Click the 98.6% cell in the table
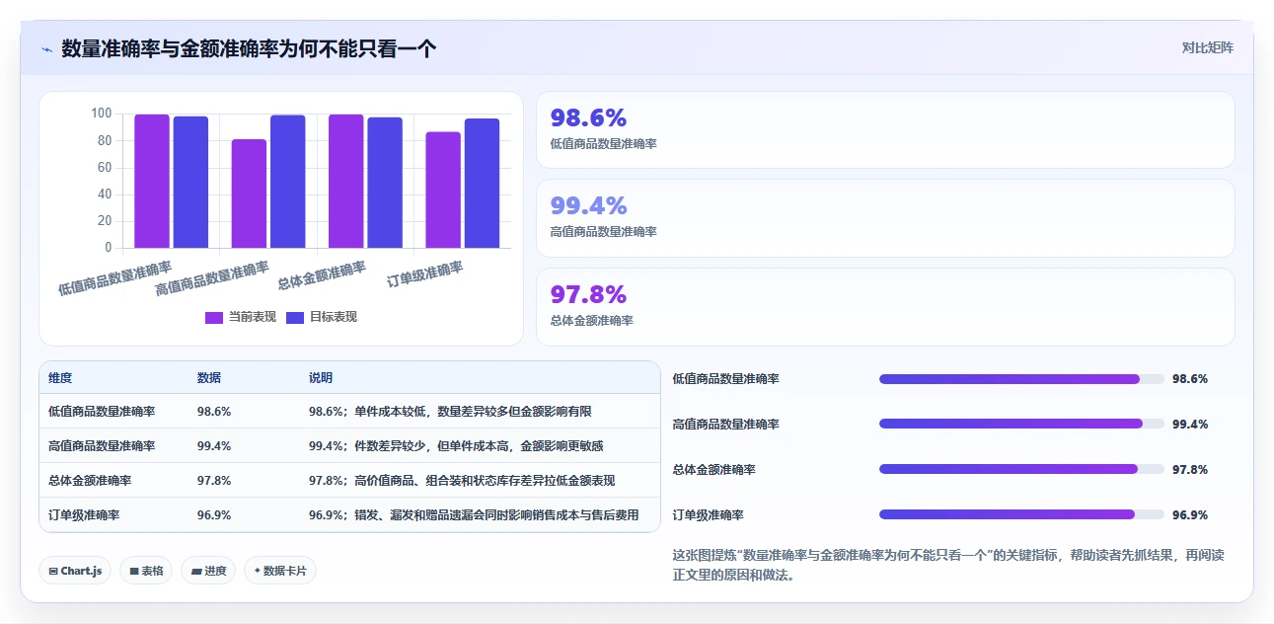1274x624 pixels. [x=214, y=411]
